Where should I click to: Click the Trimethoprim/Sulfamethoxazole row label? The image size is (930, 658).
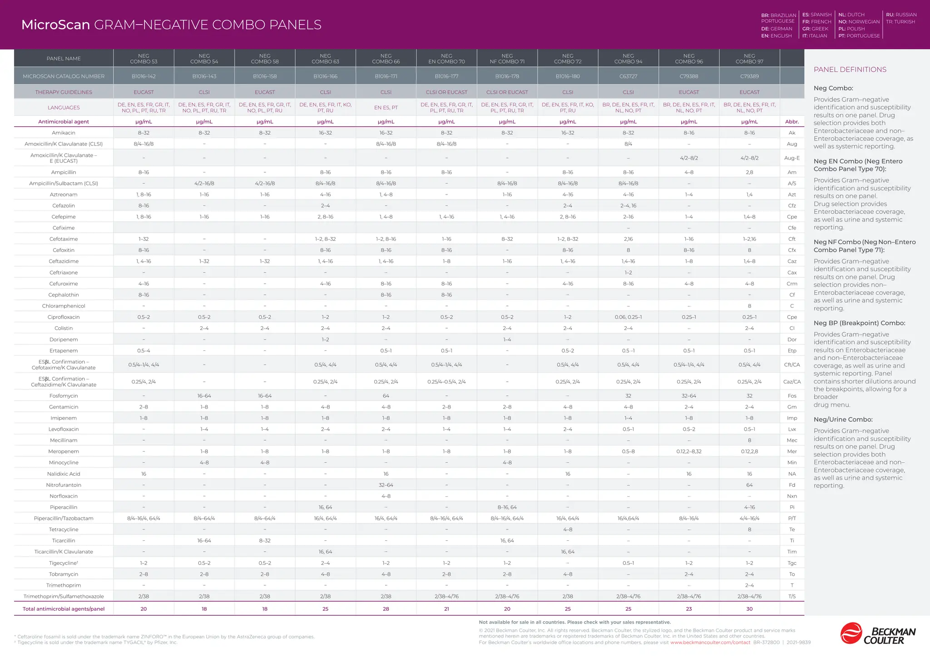64,596
